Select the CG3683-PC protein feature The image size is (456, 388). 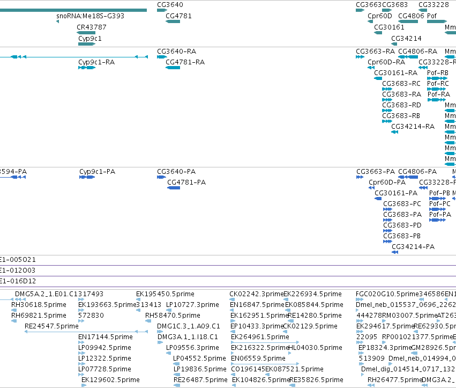[387, 209]
